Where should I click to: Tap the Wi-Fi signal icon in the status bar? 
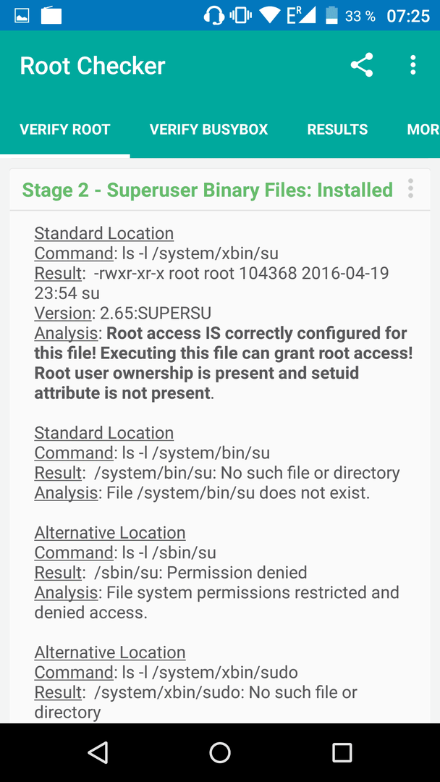pos(270,15)
